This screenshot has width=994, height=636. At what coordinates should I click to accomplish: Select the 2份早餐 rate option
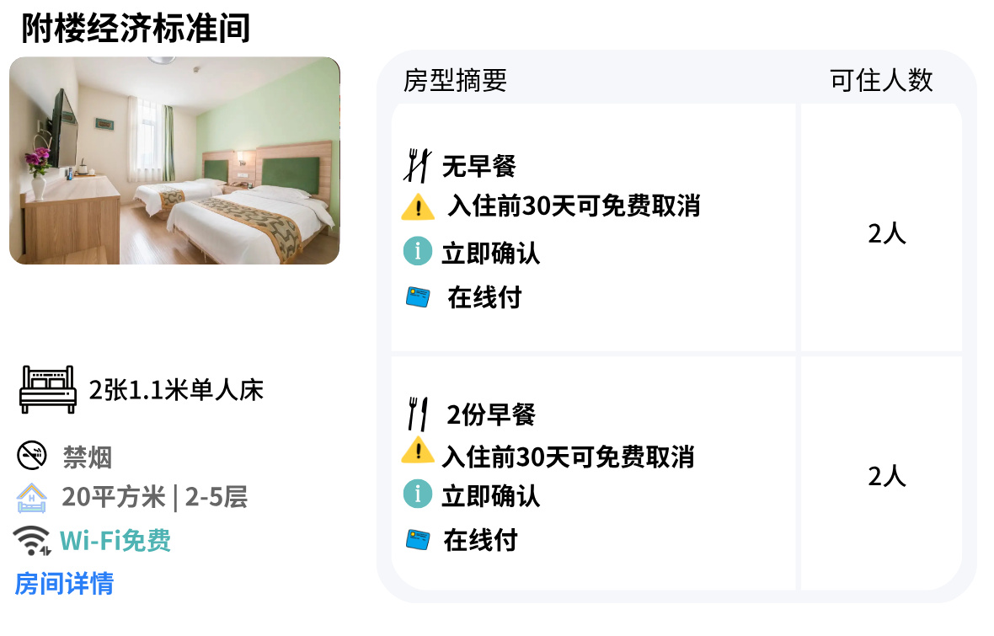point(593,473)
